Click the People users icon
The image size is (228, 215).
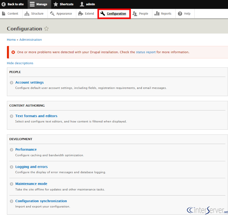pyautogui.click(x=135, y=14)
